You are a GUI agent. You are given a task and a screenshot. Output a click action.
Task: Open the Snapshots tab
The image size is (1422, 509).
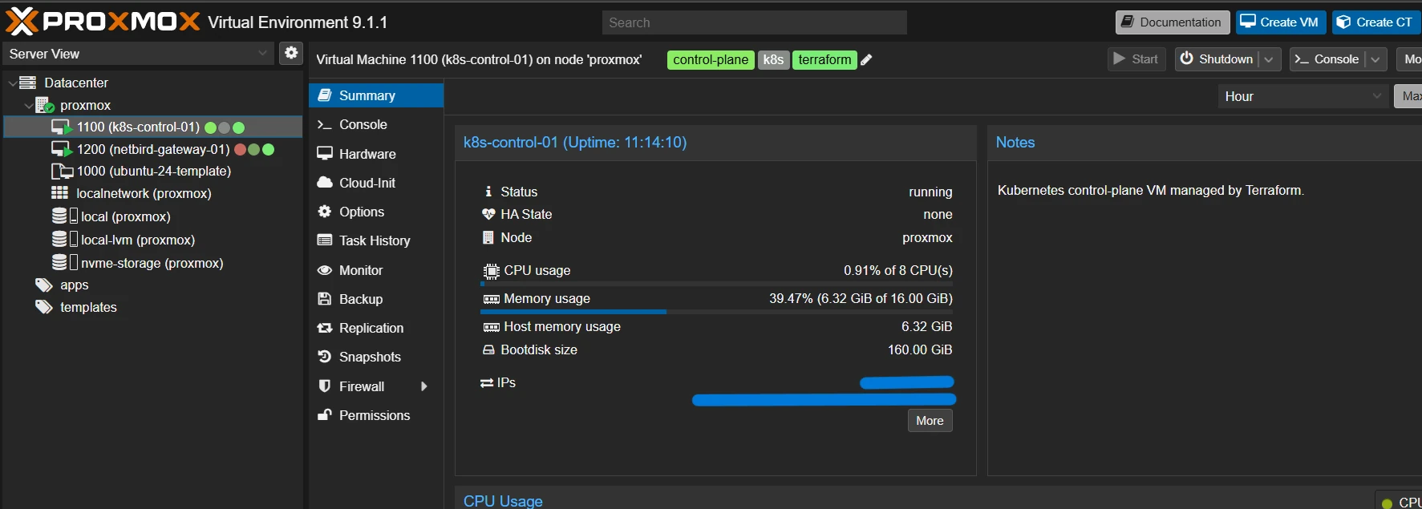(376, 357)
